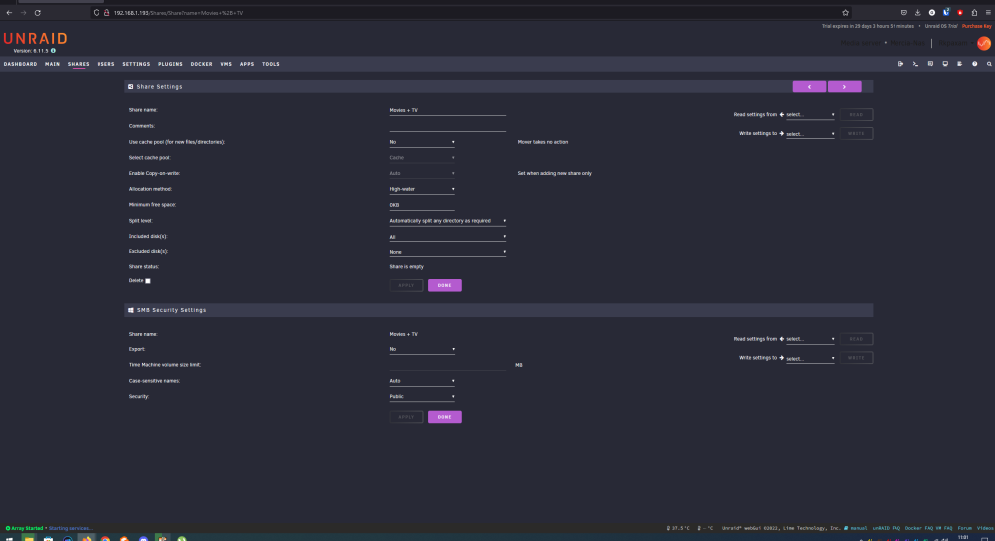Viewport: 995px width, 541px height.
Task: Open the Split level dropdown
Action: pos(448,221)
